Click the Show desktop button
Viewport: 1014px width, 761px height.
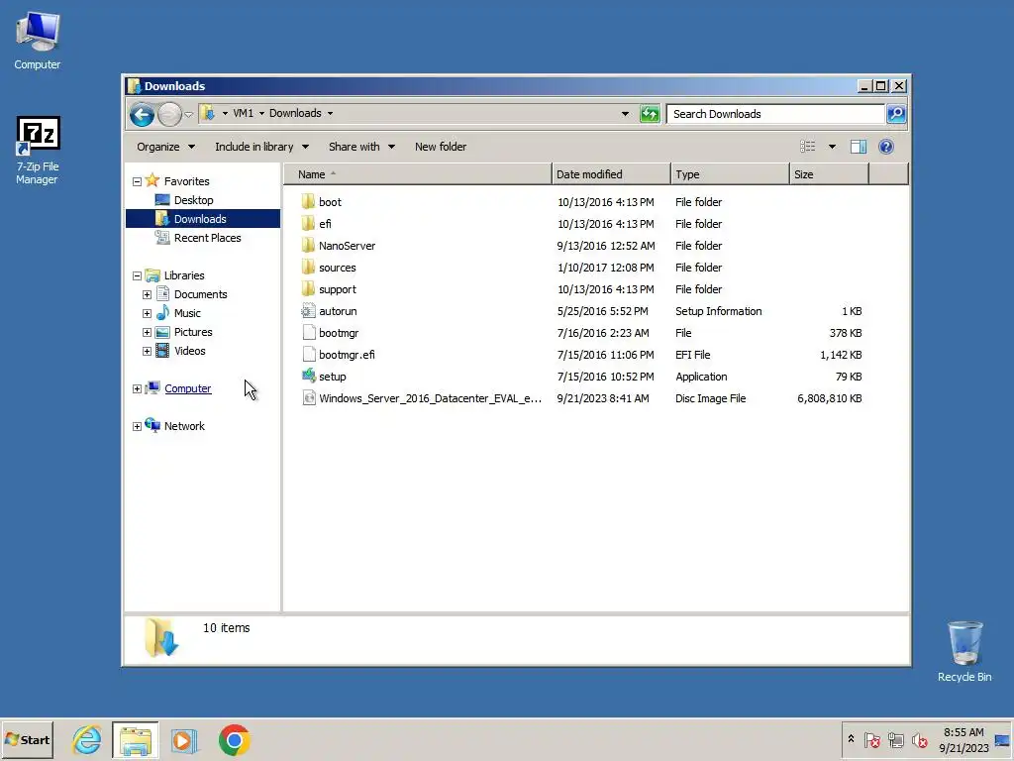[1002, 740]
